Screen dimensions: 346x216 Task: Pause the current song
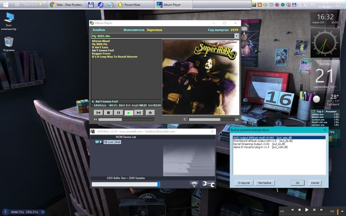coord(118,113)
